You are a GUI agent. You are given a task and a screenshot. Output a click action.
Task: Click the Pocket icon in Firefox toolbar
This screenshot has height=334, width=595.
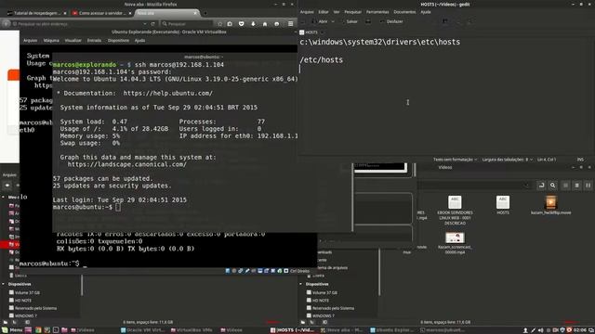pos(242,24)
